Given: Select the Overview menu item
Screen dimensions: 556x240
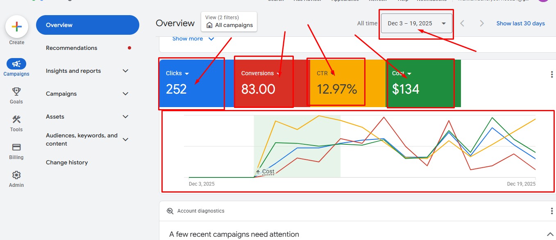Looking at the screenshot, I should click(x=87, y=25).
